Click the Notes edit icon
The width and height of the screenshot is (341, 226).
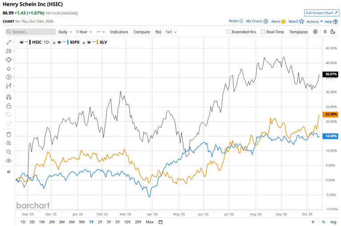241,21
